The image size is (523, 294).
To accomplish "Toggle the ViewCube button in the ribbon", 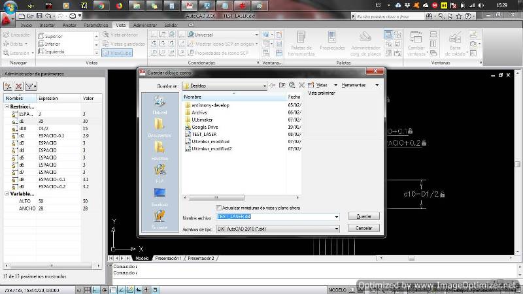I will [x=117, y=53].
